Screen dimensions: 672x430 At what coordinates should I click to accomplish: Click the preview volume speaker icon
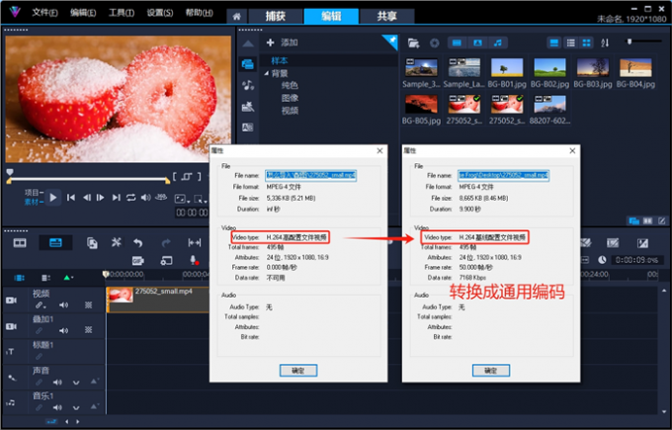pyautogui.click(x=146, y=198)
